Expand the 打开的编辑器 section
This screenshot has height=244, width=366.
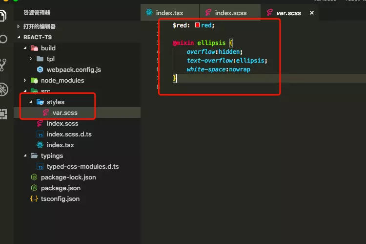click(x=19, y=26)
